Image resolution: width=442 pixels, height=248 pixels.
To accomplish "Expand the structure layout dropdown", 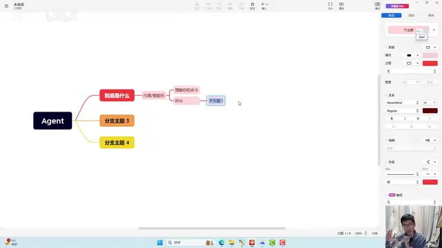I will [431, 140].
